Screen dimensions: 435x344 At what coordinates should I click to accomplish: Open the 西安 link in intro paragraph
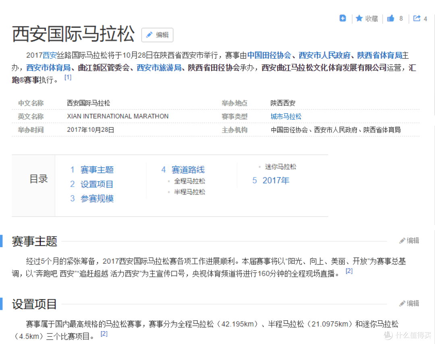pyautogui.click(x=50, y=55)
